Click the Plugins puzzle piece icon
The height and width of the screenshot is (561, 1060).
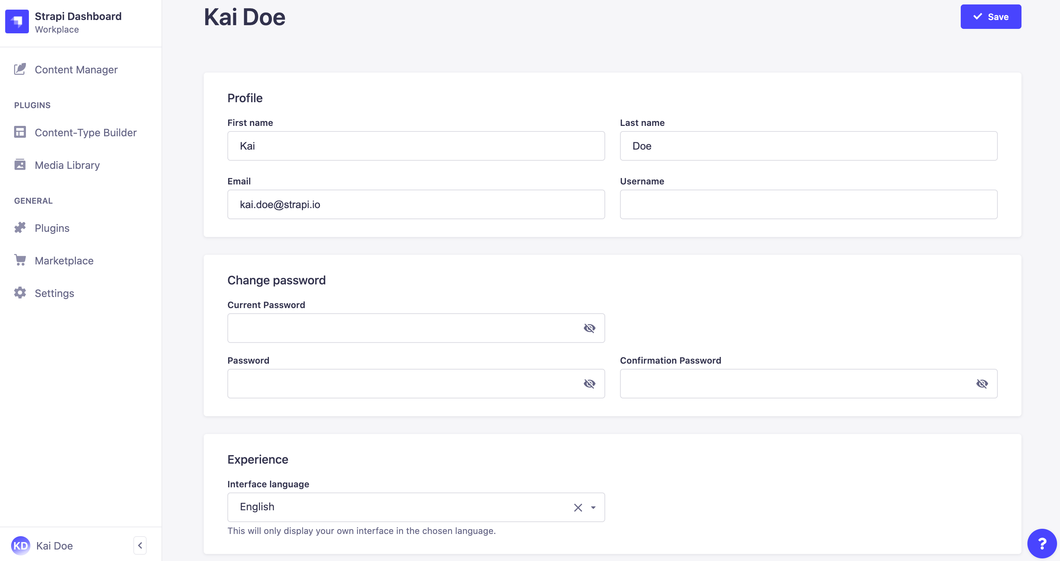[x=20, y=227]
